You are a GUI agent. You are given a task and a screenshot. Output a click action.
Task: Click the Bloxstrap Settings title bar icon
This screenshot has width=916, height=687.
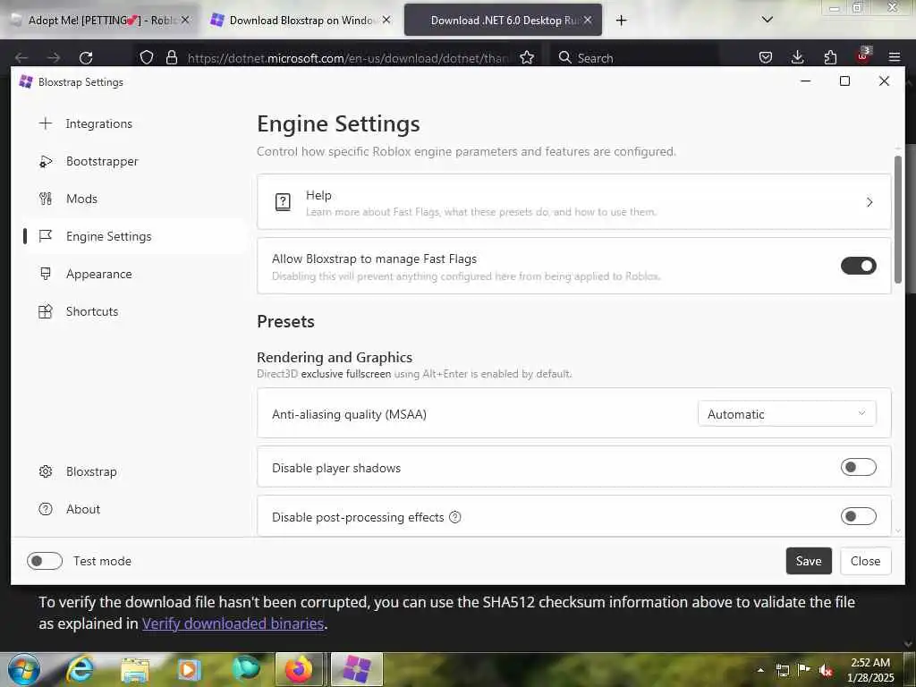[x=26, y=81]
